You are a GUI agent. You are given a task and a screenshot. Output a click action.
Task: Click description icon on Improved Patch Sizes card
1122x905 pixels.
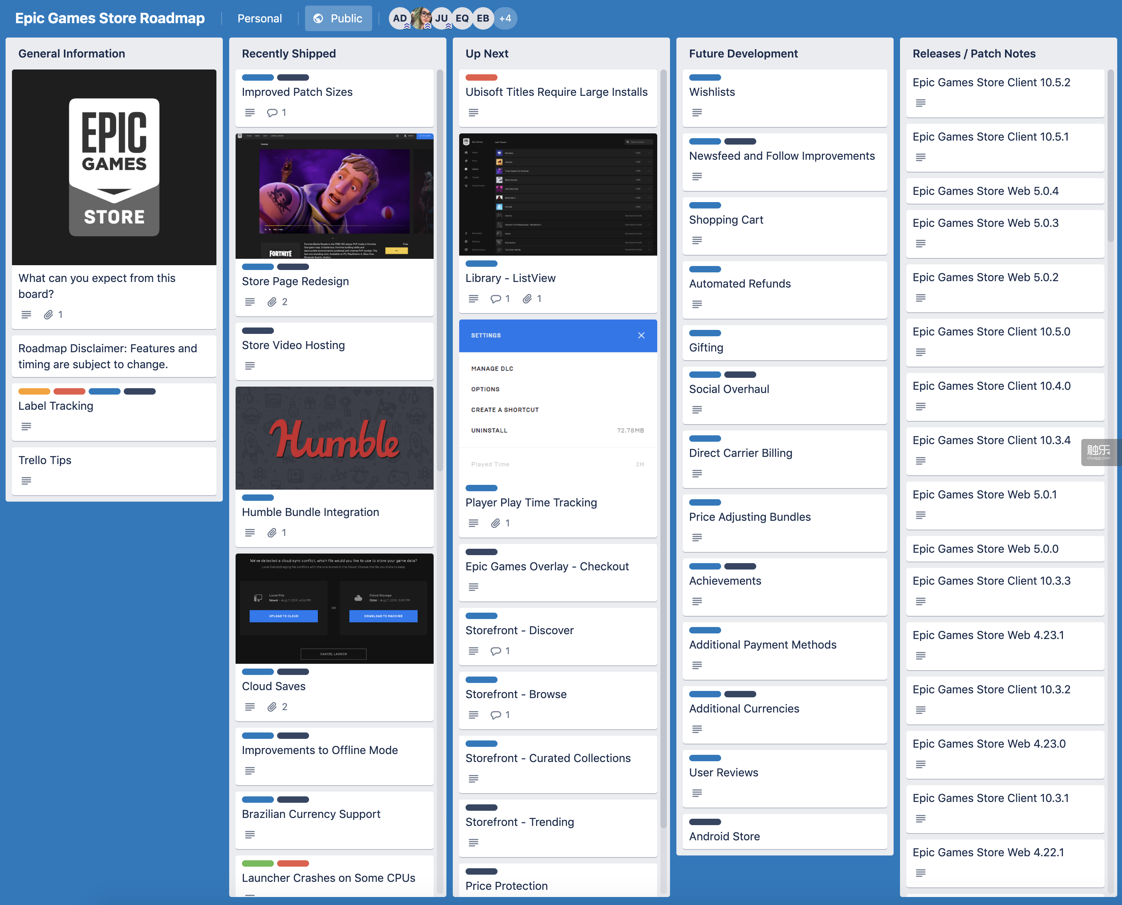click(250, 113)
